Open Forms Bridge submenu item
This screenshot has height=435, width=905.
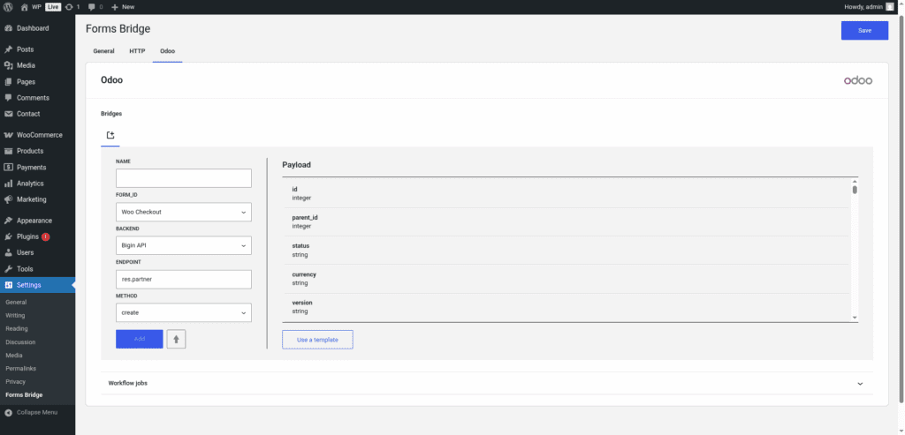pyautogui.click(x=24, y=395)
